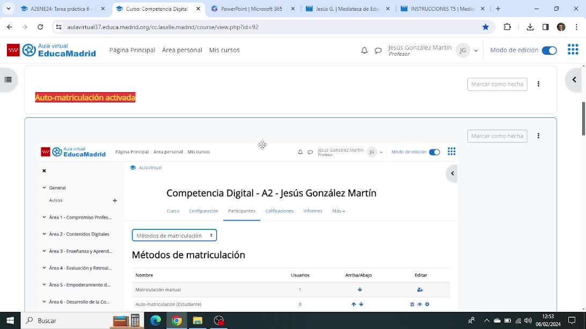
Task: Open the Chrome downloads icon
Action: click(530, 27)
